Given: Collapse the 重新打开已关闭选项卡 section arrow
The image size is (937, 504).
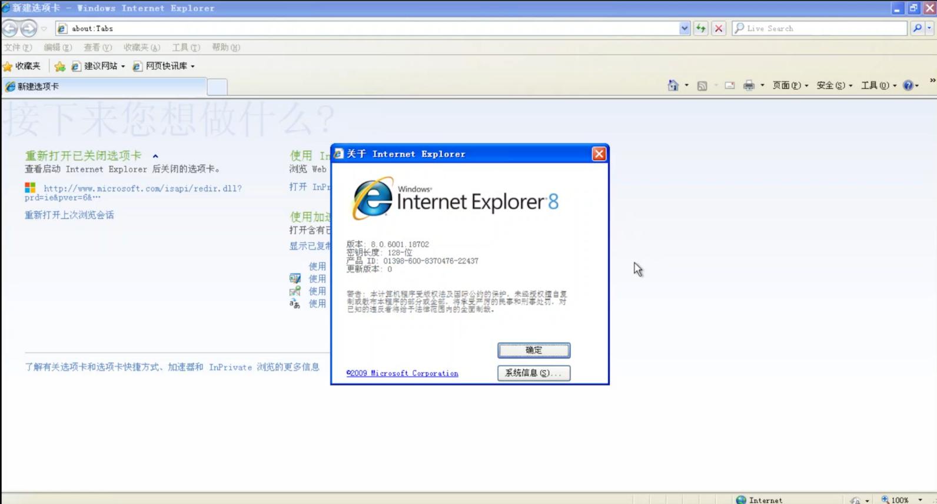Looking at the screenshot, I should pyautogui.click(x=155, y=156).
